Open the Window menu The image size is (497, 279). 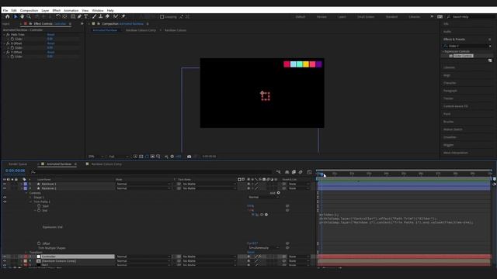pyautogui.click(x=98, y=10)
